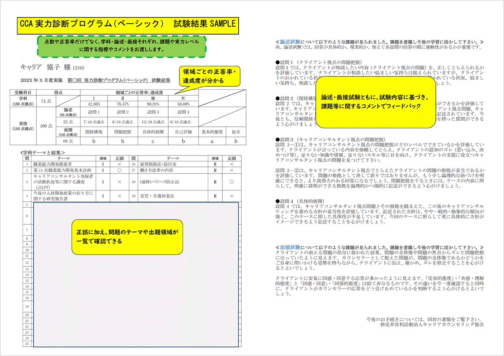Viewport: 504px width, 356px height.
Task: Select the '具体的展開' cell in score table
Action: (153, 132)
